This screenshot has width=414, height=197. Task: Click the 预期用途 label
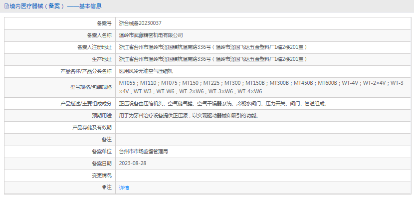tap(102, 115)
